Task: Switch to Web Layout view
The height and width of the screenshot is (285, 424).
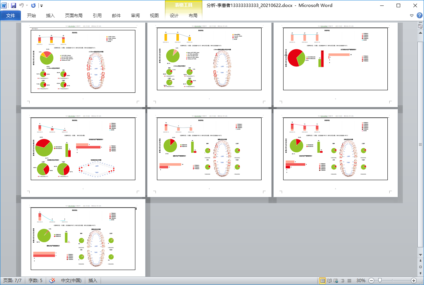Action: pyautogui.click(x=336, y=281)
